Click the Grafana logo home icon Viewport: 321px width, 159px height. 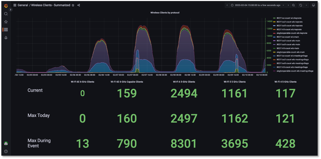point(6,6)
